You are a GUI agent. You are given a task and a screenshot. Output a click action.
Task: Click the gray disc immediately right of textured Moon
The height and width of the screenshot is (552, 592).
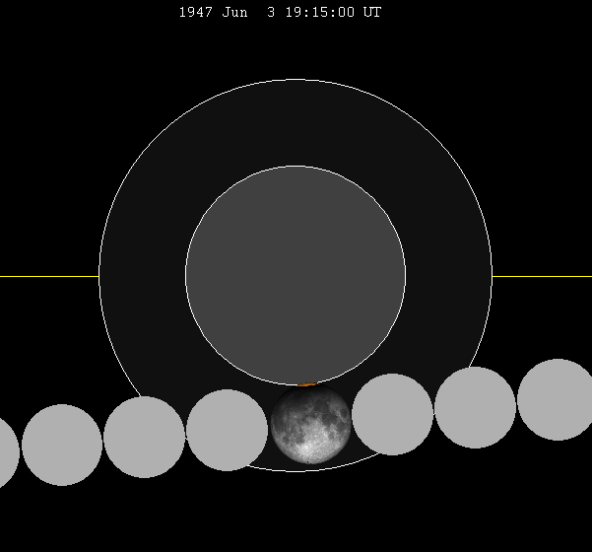pos(393,414)
